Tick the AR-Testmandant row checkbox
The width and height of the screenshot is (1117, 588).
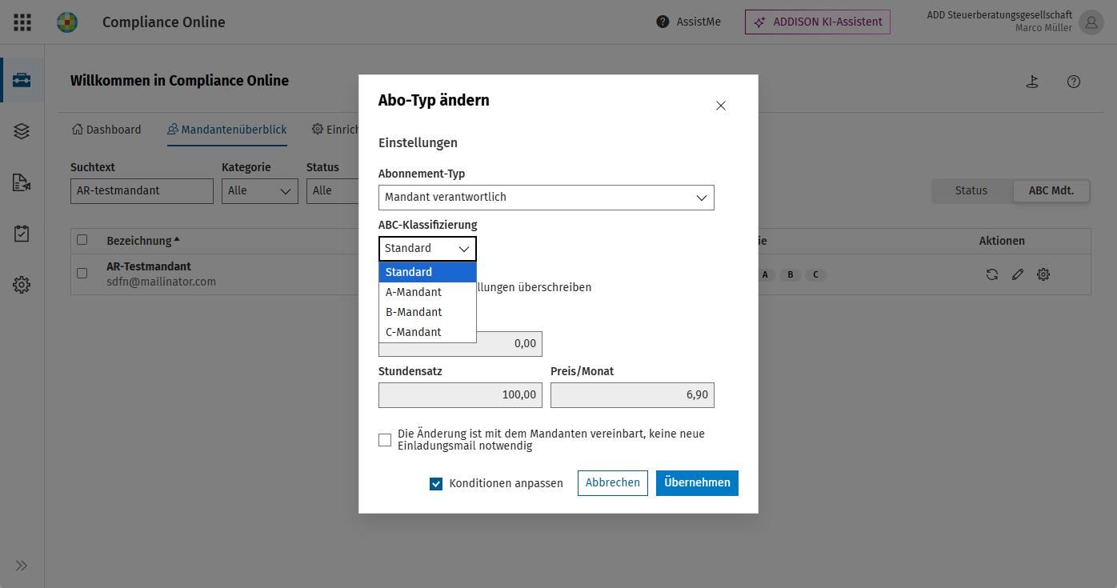pos(82,274)
